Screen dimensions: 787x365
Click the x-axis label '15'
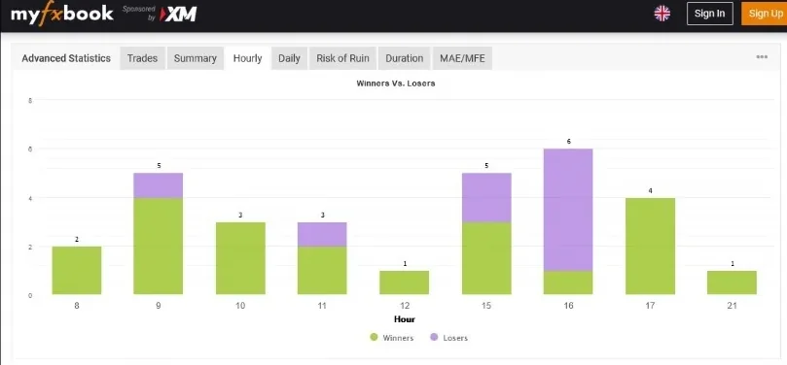coord(486,306)
